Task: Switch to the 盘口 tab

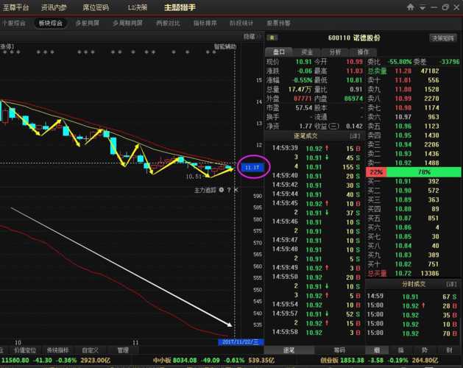Action: tap(279, 52)
